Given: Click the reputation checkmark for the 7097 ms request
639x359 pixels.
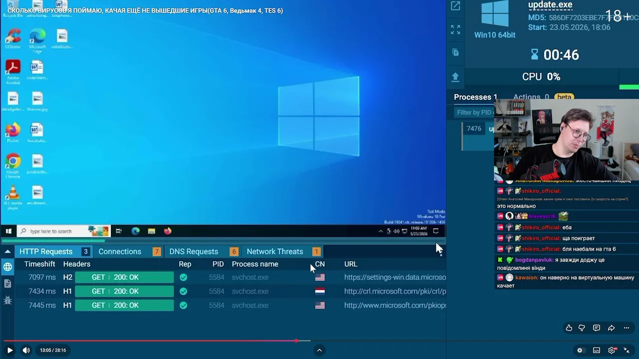Looking at the screenshot, I should [x=183, y=277].
